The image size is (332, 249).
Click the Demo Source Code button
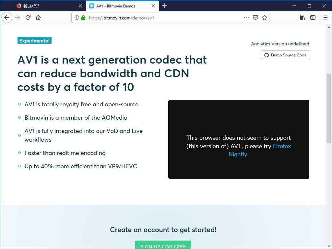pos(285,55)
